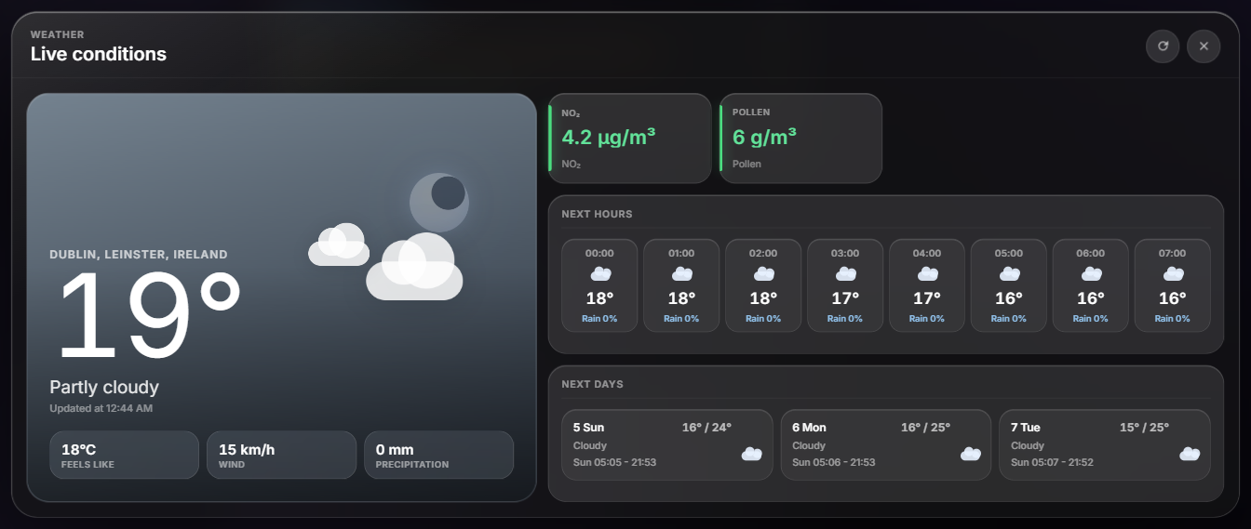Click the cloud icon for 02:00
The height and width of the screenshot is (529, 1251).
click(764, 274)
